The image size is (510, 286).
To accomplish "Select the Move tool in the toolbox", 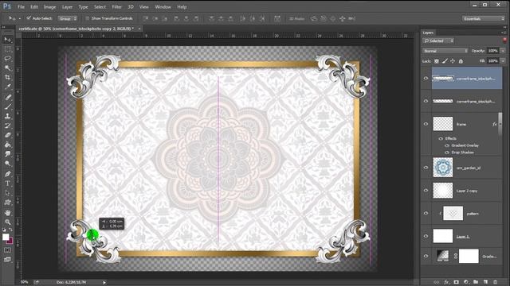I will pyautogui.click(x=7, y=40).
